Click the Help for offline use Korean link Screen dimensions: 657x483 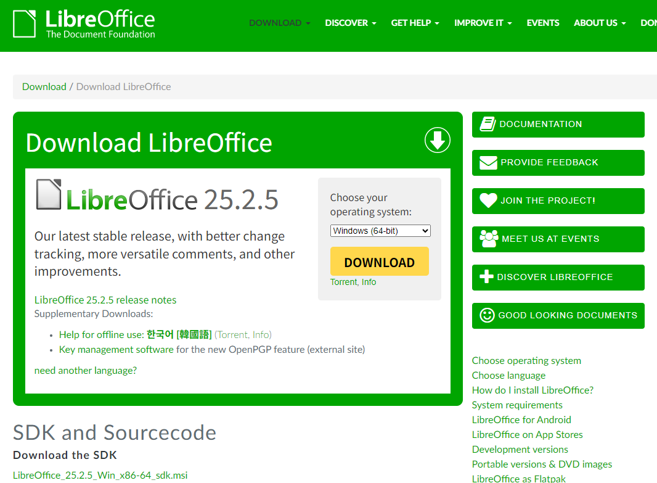coord(136,334)
